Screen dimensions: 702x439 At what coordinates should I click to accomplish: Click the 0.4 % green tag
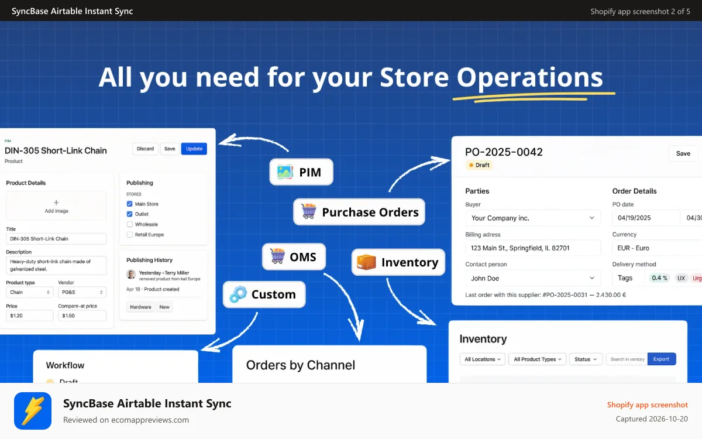point(660,278)
